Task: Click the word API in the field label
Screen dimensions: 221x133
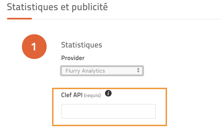Action: coord(78,95)
